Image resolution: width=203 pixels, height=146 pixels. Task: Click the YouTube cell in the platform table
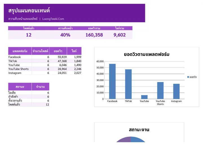tap(20, 65)
